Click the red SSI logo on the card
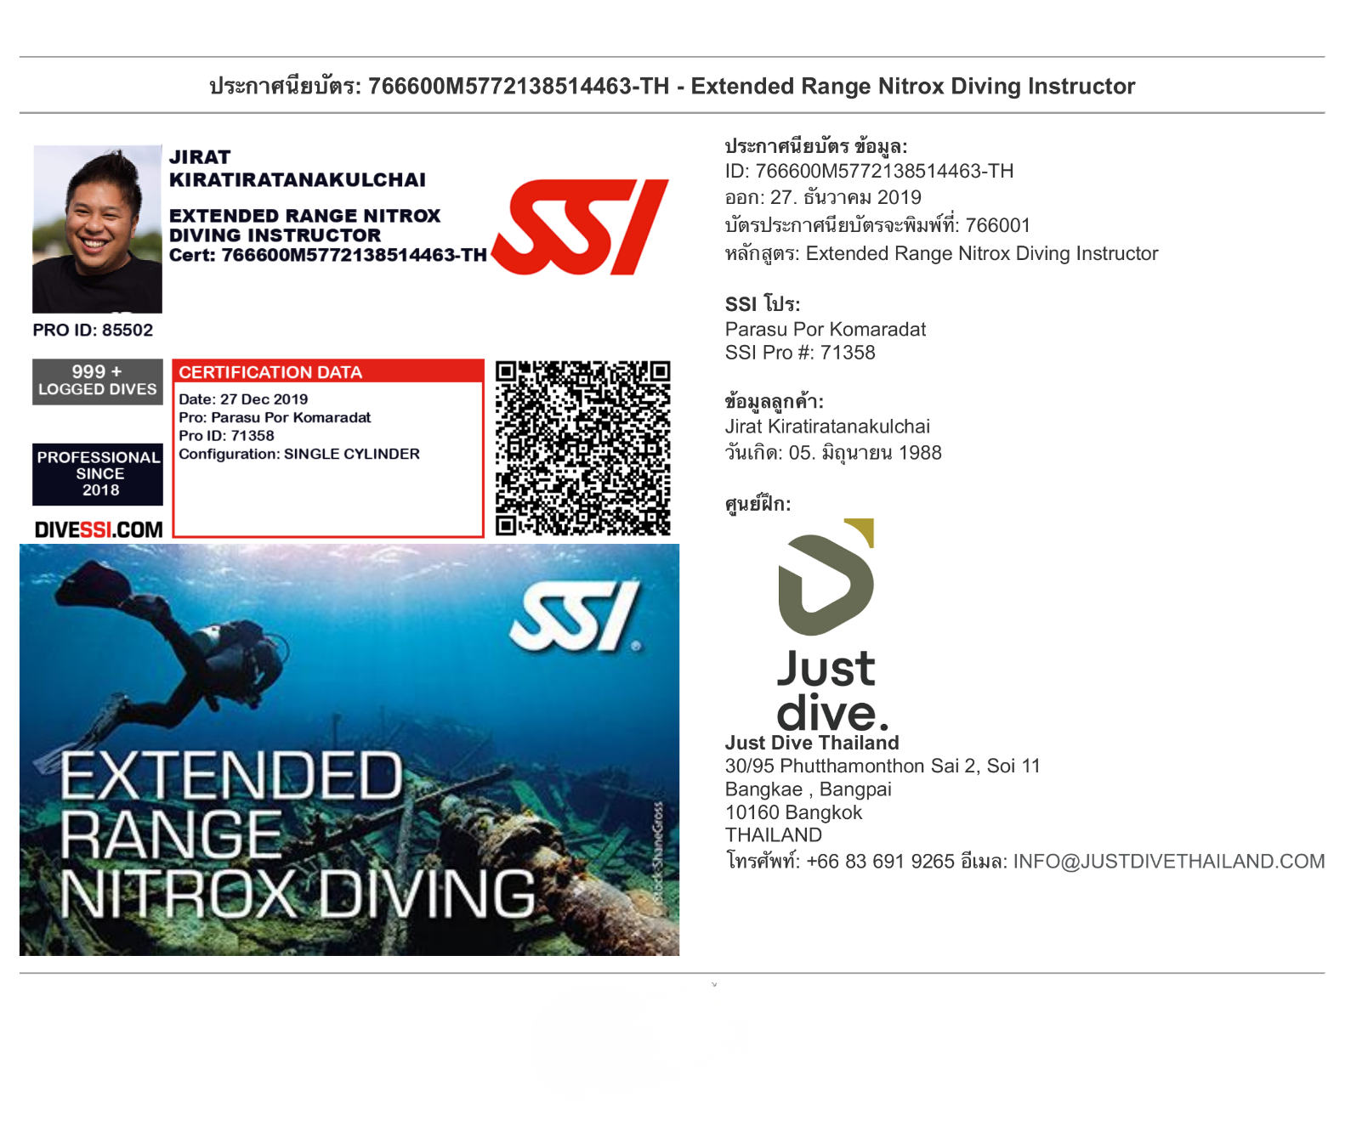The image size is (1345, 1131). 580,227
